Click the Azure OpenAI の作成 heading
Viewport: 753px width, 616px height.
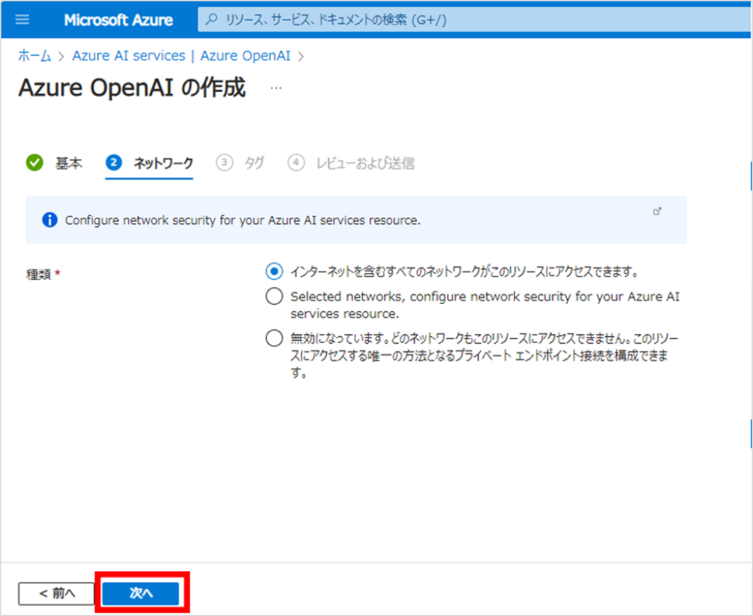click(132, 88)
